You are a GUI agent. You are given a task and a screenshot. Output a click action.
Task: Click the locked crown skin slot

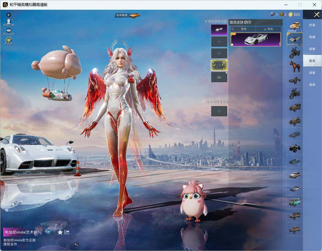[x=219, y=77]
